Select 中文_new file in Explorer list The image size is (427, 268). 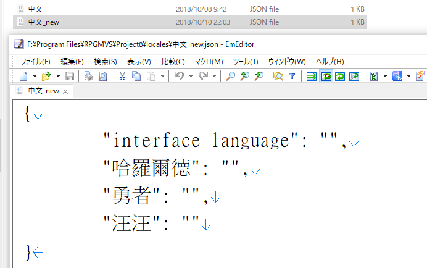[x=190, y=22]
